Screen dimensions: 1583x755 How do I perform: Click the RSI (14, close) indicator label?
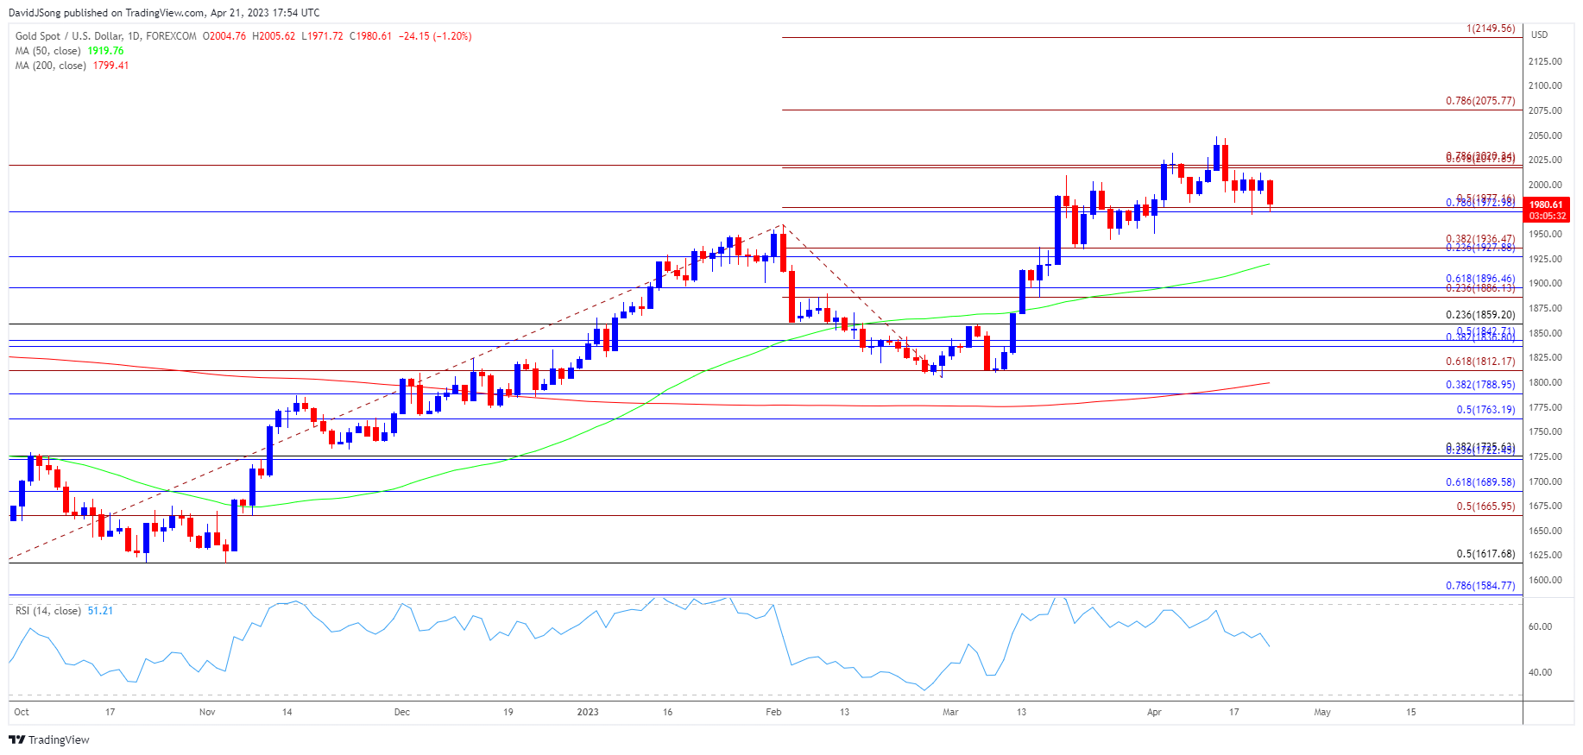point(48,611)
